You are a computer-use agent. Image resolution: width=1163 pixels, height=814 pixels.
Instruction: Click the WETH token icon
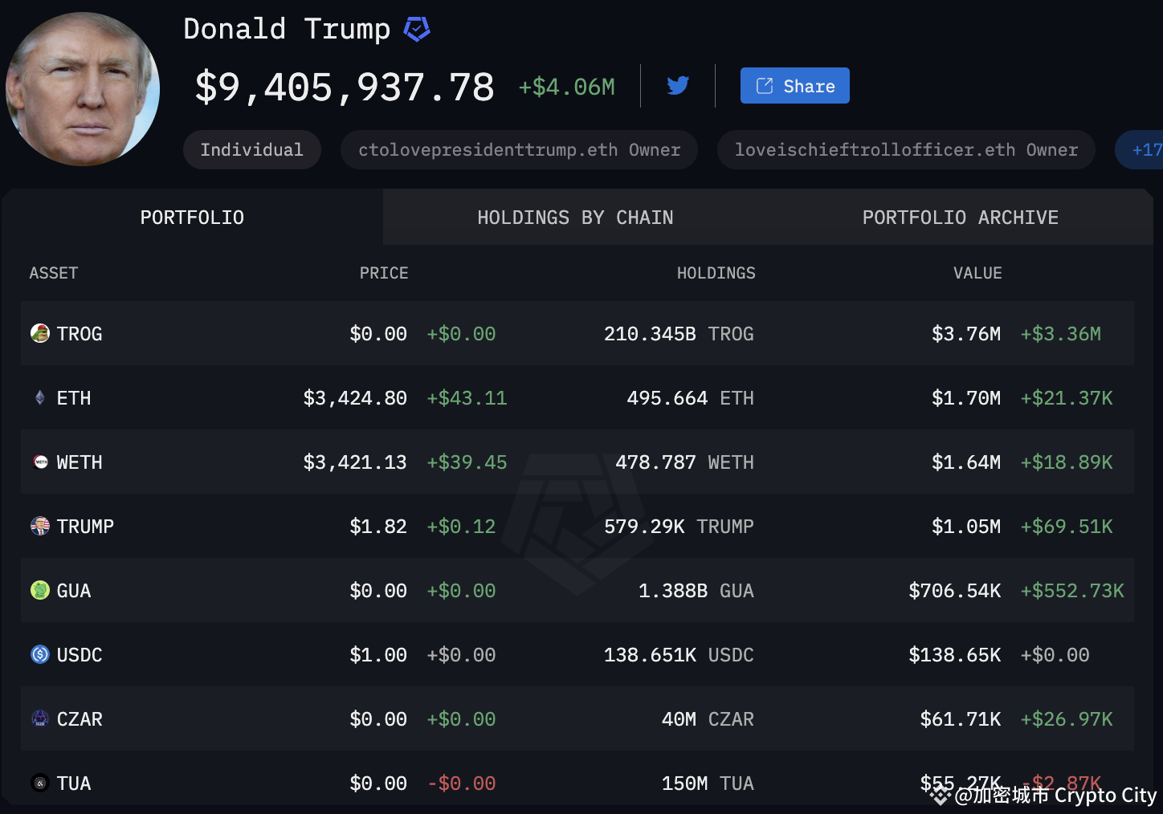click(40, 462)
